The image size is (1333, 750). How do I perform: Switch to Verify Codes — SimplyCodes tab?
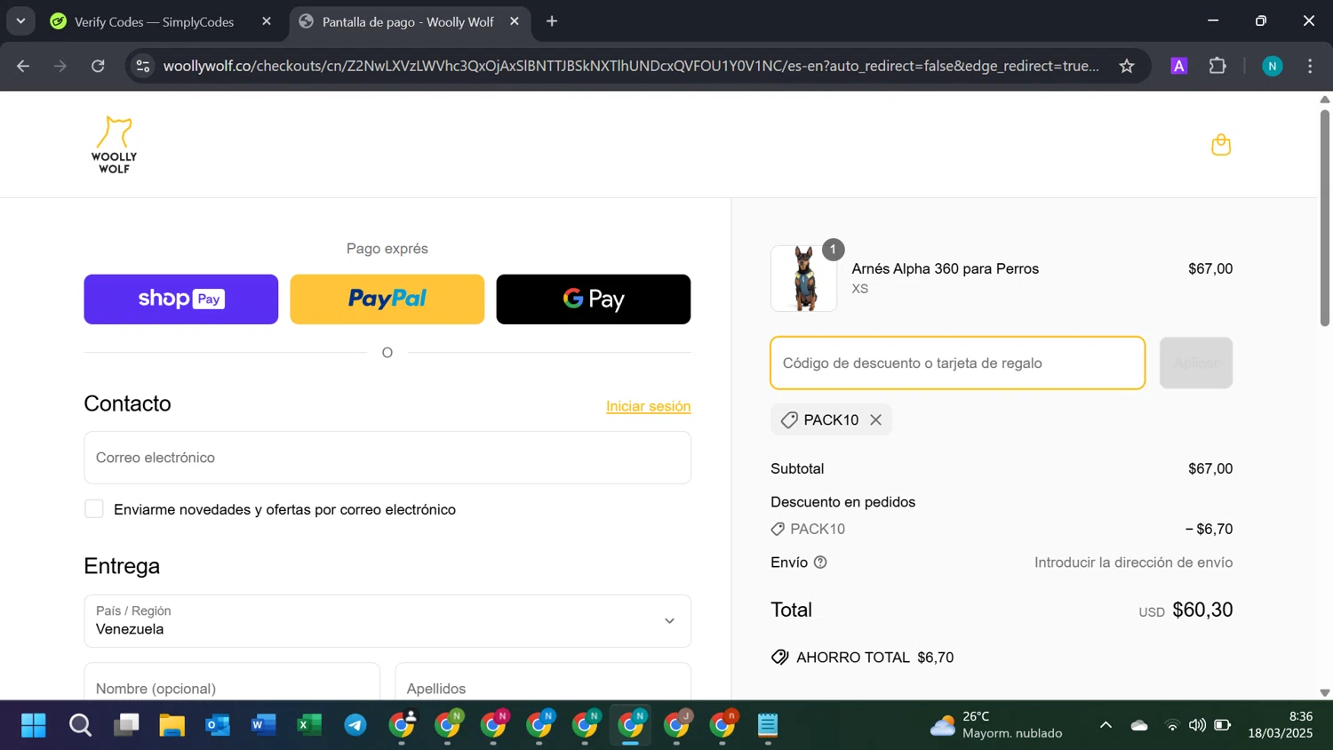(x=153, y=22)
